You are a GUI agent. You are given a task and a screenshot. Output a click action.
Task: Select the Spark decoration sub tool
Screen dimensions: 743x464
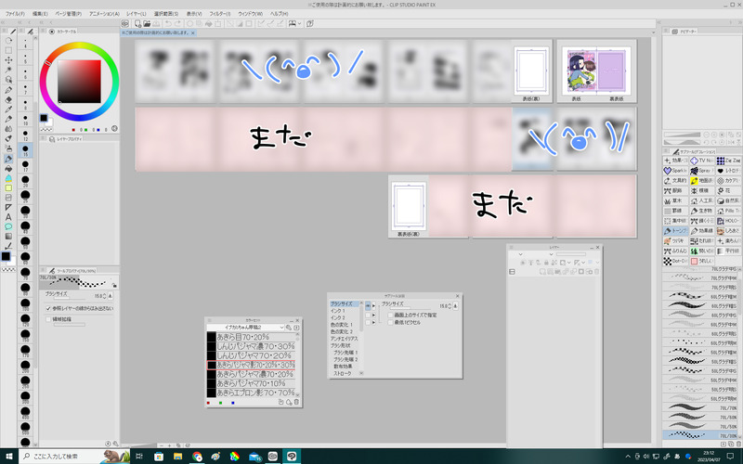click(675, 171)
